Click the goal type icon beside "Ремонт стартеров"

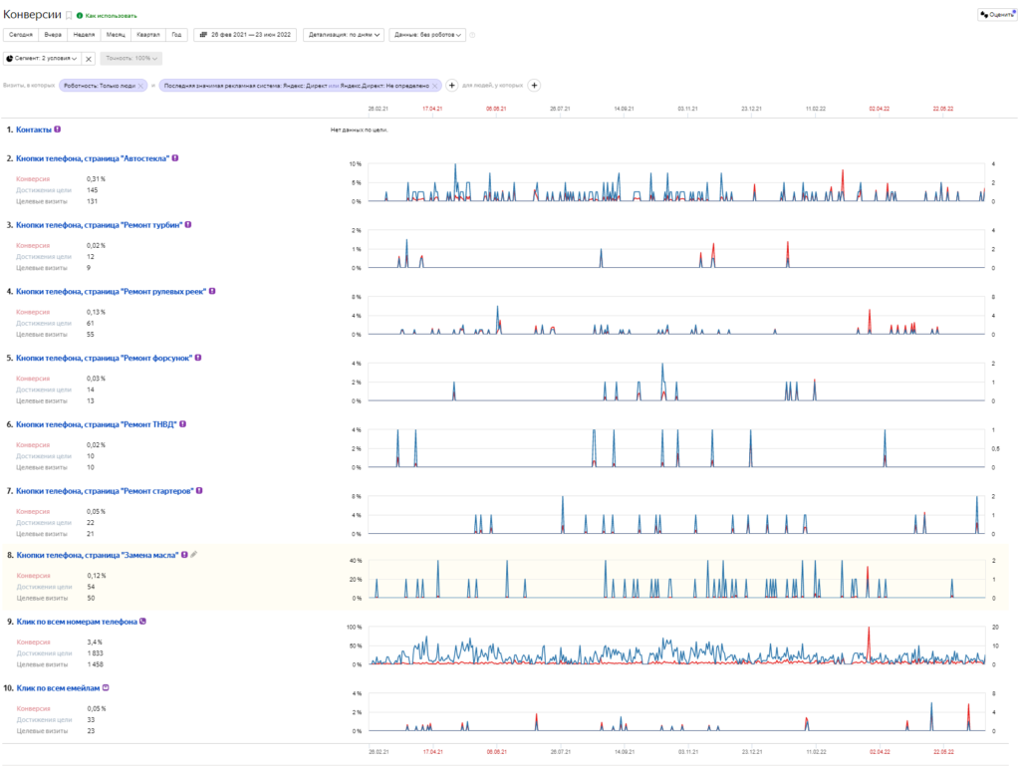pyautogui.click(x=199, y=491)
